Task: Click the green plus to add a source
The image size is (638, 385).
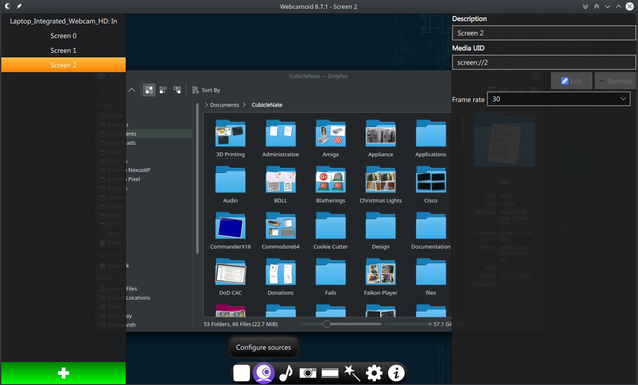Action: point(64,373)
